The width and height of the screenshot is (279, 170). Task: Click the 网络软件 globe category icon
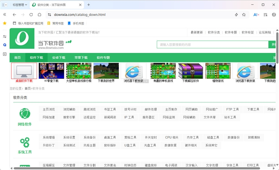click(25, 113)
